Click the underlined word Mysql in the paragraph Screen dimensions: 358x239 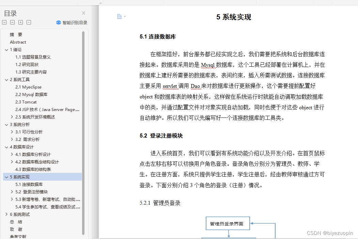(x=208, y=65)
